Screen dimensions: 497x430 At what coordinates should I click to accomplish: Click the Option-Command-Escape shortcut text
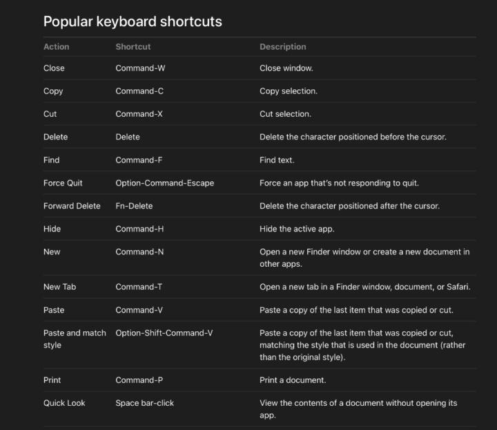click(x=164, y=183)
